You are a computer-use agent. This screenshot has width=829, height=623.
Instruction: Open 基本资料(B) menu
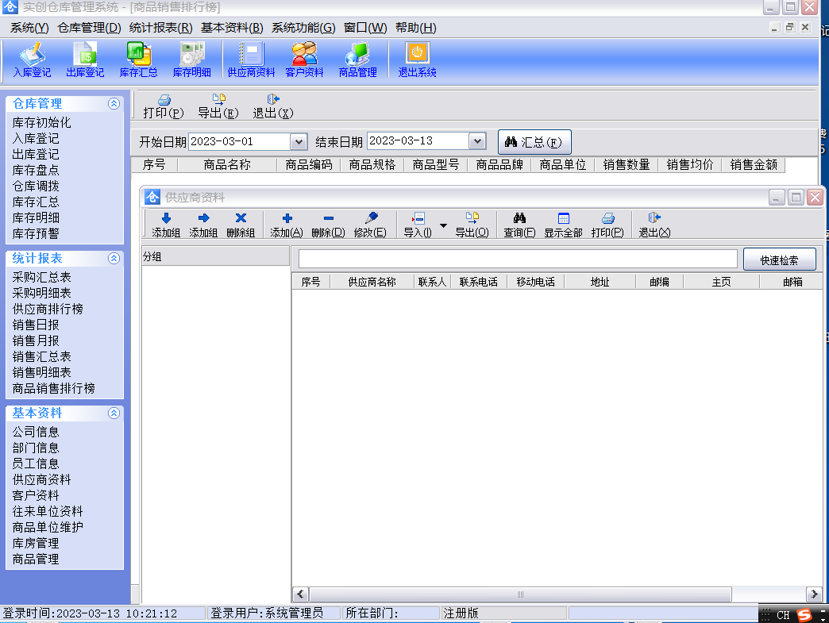(x=232, y=28)
